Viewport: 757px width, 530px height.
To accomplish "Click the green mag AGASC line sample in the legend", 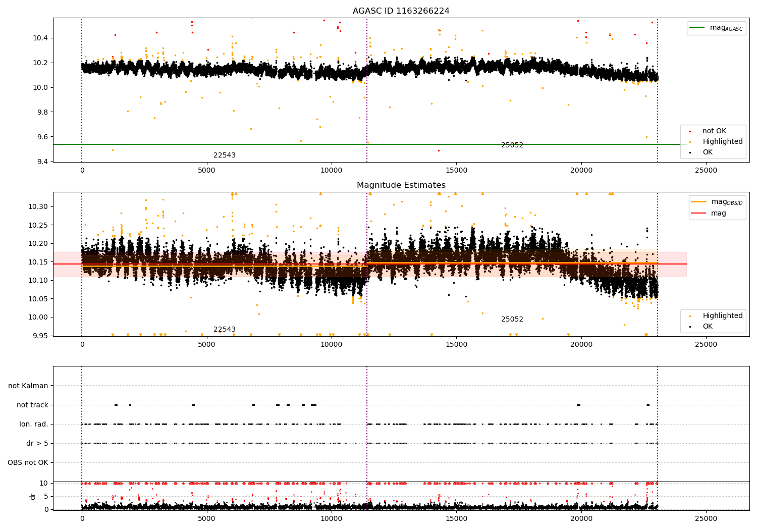I will click(x=697, y=28).
